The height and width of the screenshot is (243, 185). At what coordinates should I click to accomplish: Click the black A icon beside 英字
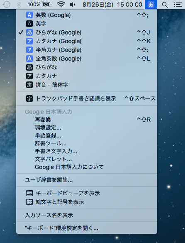click(x=29, y=24)
